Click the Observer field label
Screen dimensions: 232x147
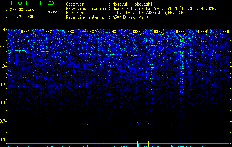[75, 4]
